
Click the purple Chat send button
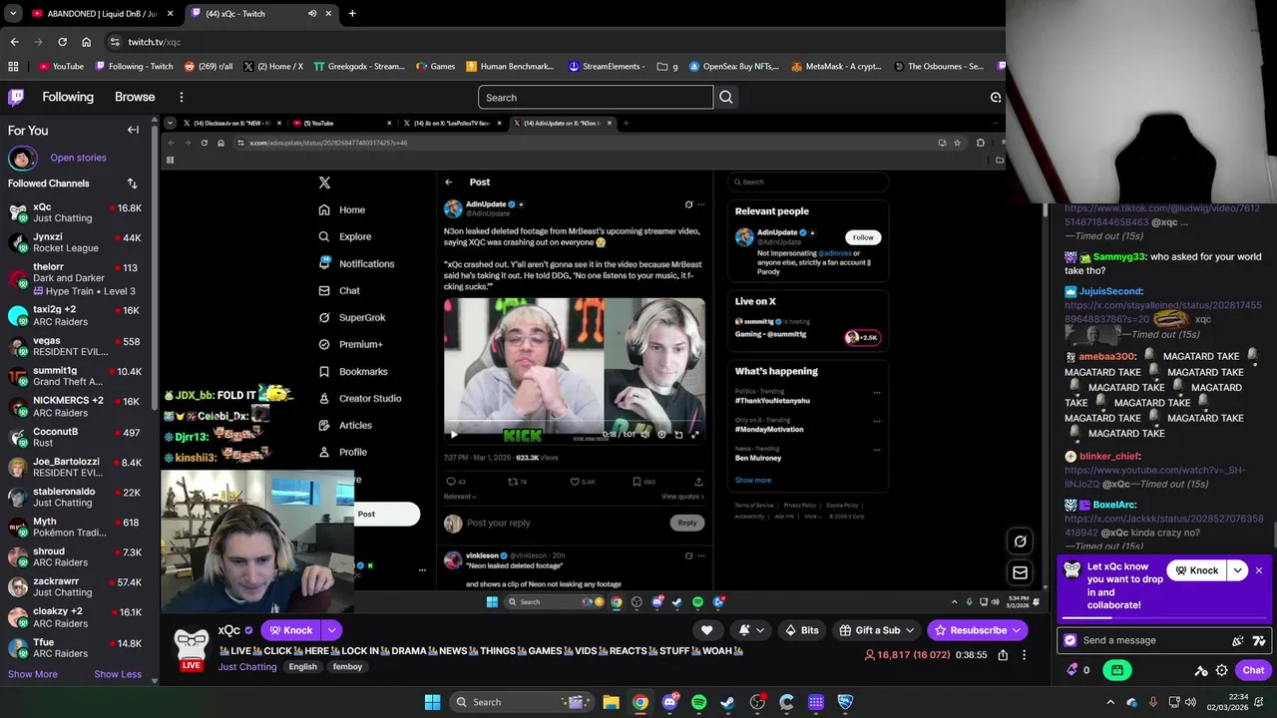coord(1253,670)
